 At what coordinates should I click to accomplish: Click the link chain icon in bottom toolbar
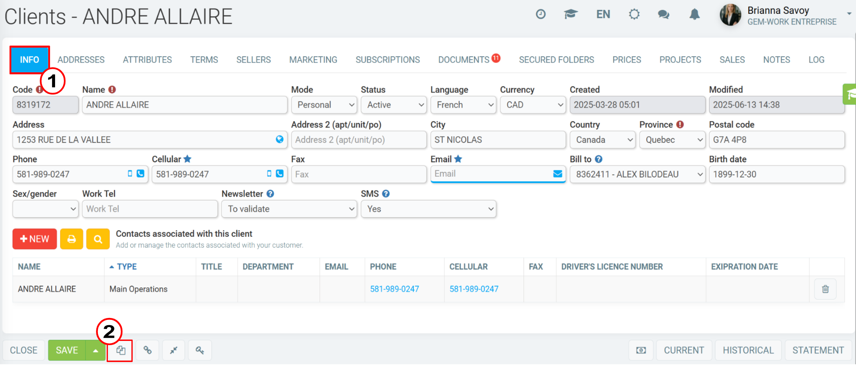(148, 350)
